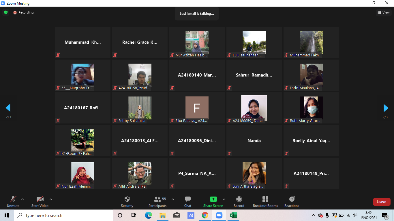
Task: Open the Chat panel
Action: click(x=188, y=201)
